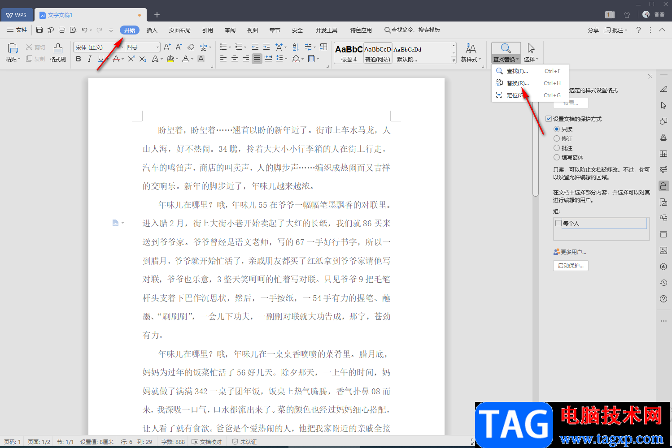
Task: Apply Superscript formatting
Action: [x=131, y=59]
